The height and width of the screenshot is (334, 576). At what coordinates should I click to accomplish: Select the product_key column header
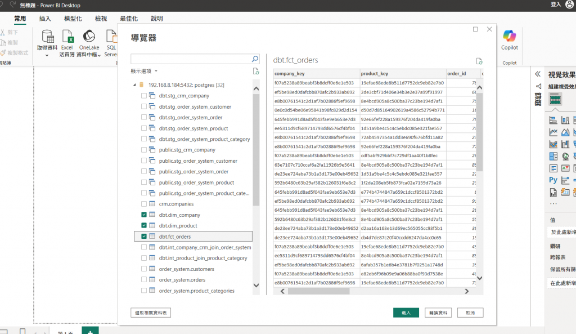[x=403, y=74]
